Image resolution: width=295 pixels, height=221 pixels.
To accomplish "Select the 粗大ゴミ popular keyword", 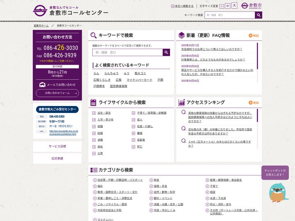I will [x=140, y=73].
